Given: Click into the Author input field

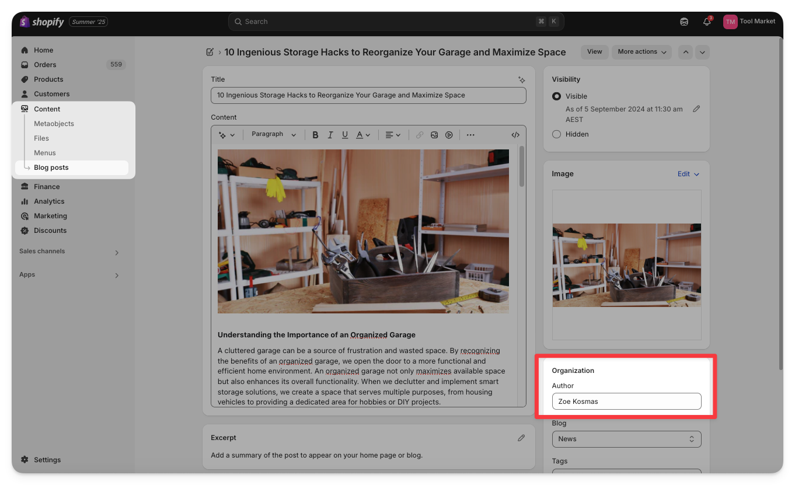Looking at the screenshot, I should pyautogui.click(x=626, y=402).
